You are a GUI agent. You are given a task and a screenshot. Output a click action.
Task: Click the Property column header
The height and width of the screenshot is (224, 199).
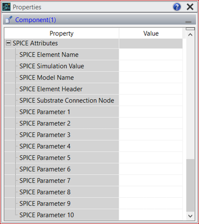point(62,33)
